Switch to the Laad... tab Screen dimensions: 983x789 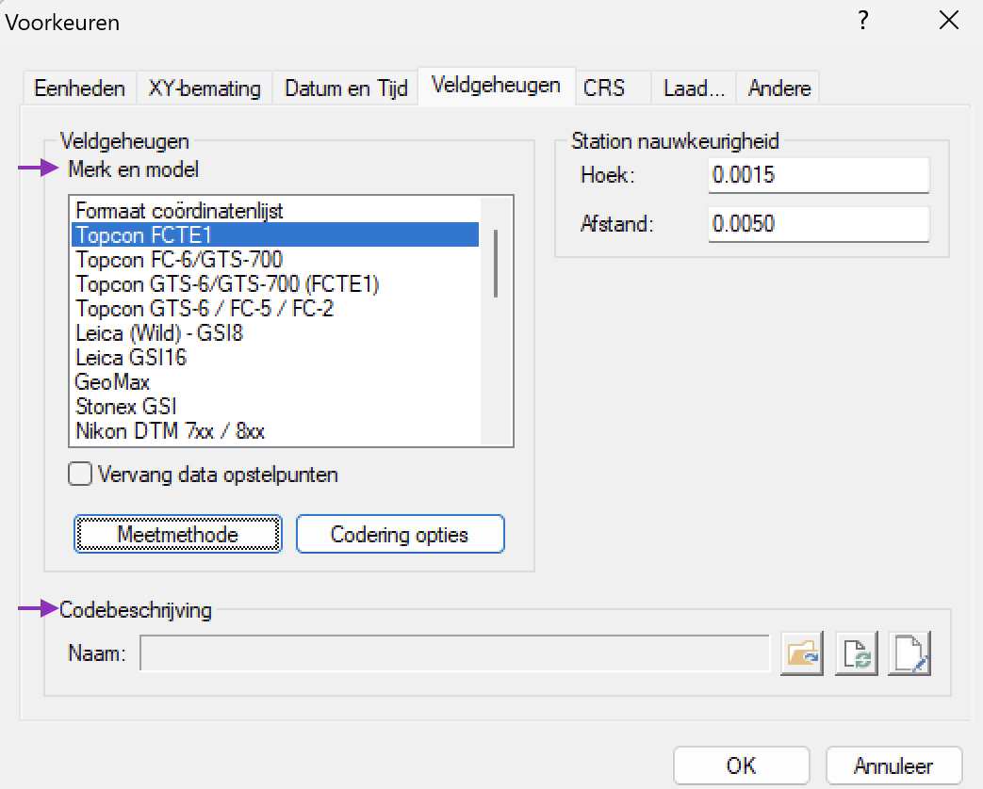point(694,89)
